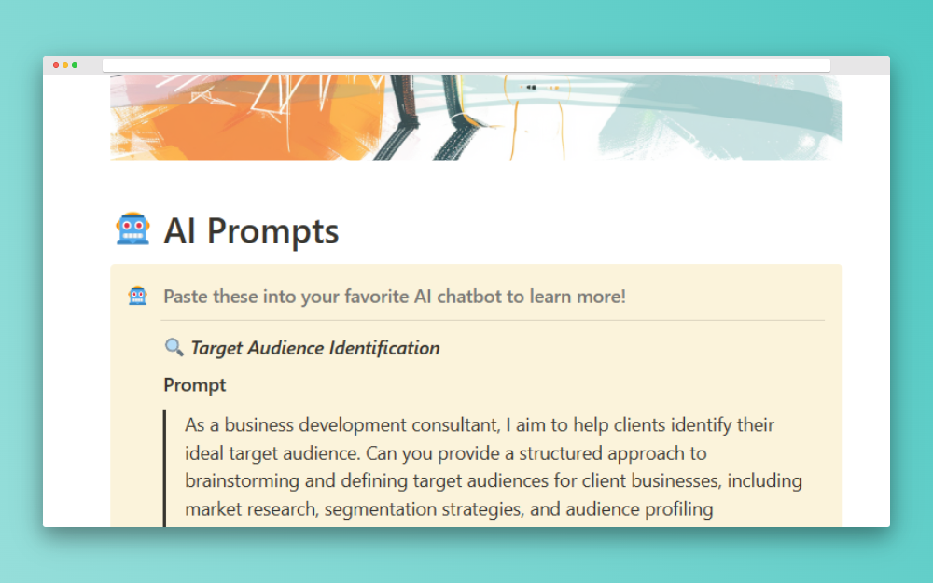The image size is (933, 583).
Task: Click the robot page icon beside AI Prompts title
Action: pos(132,229)
